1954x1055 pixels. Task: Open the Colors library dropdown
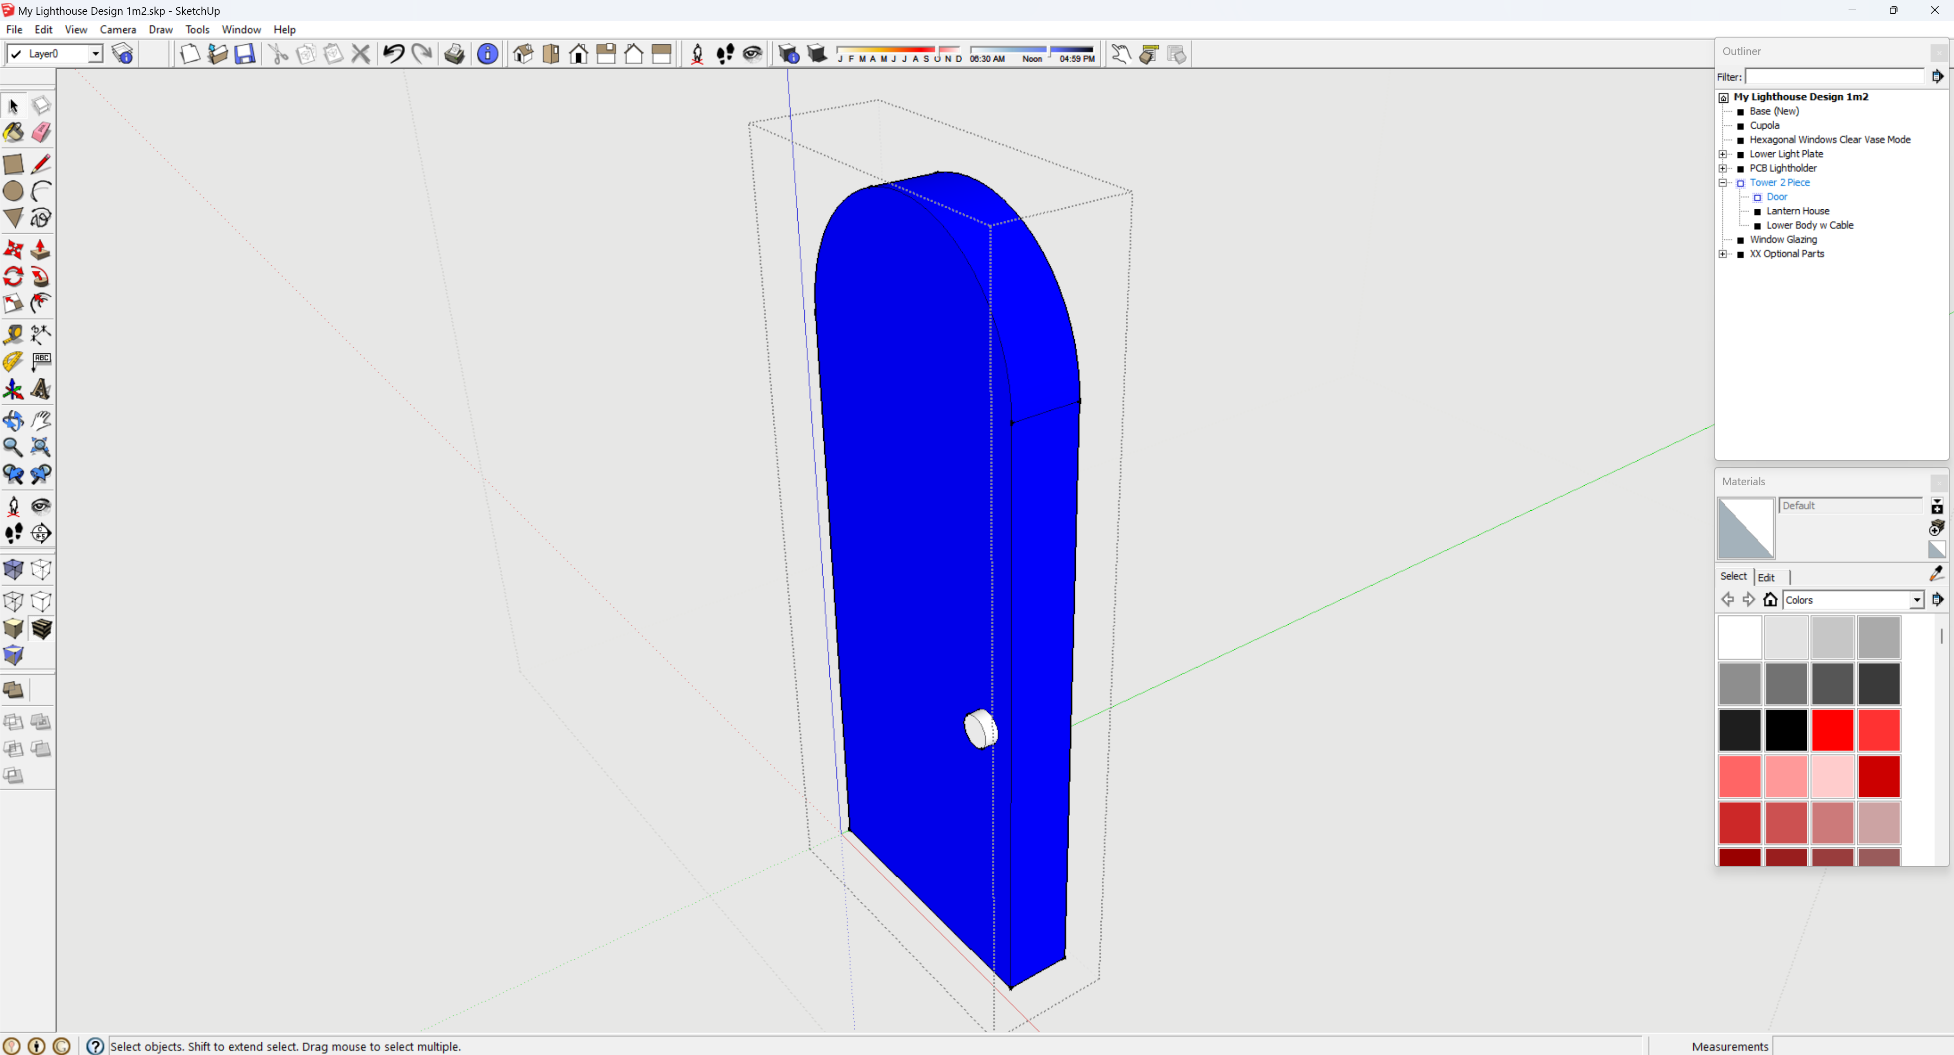pos(1916,600)
